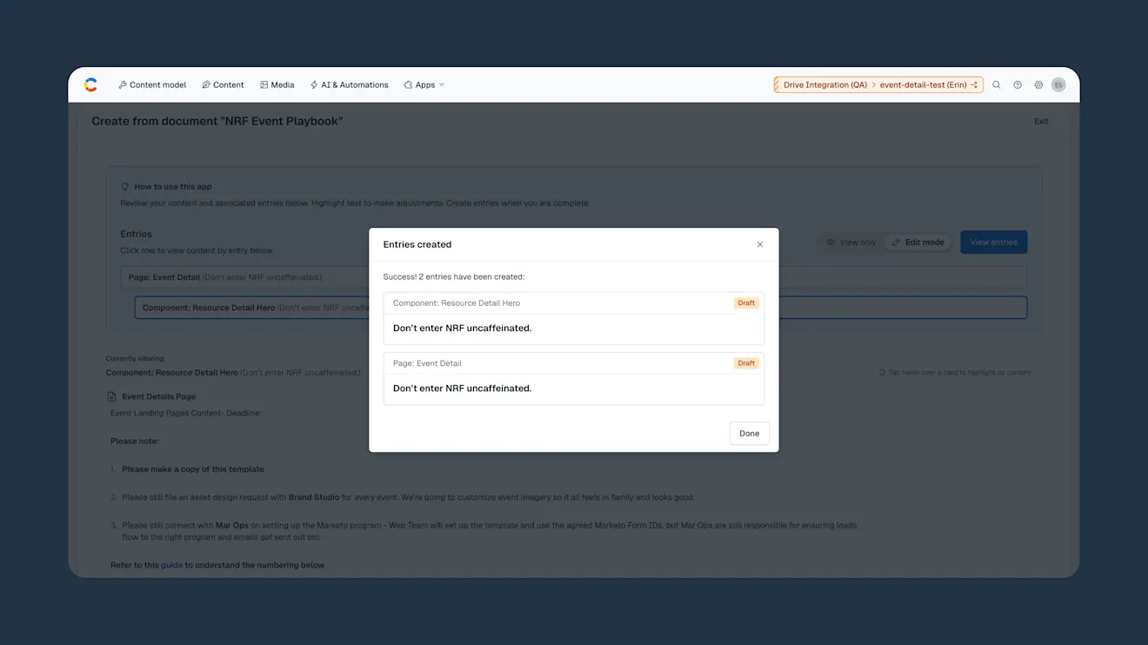1148x645 pixels.
Task: Click 'Please make a copy of this template'
Action: coord(193,469)
